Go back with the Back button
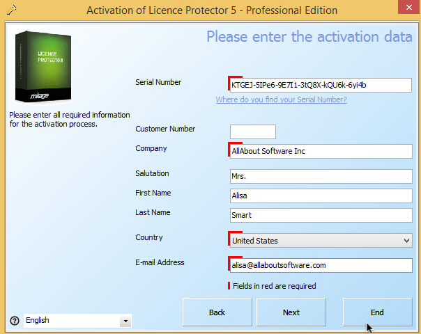The height and width of the screenshot is (334, 421). (217, 312)
